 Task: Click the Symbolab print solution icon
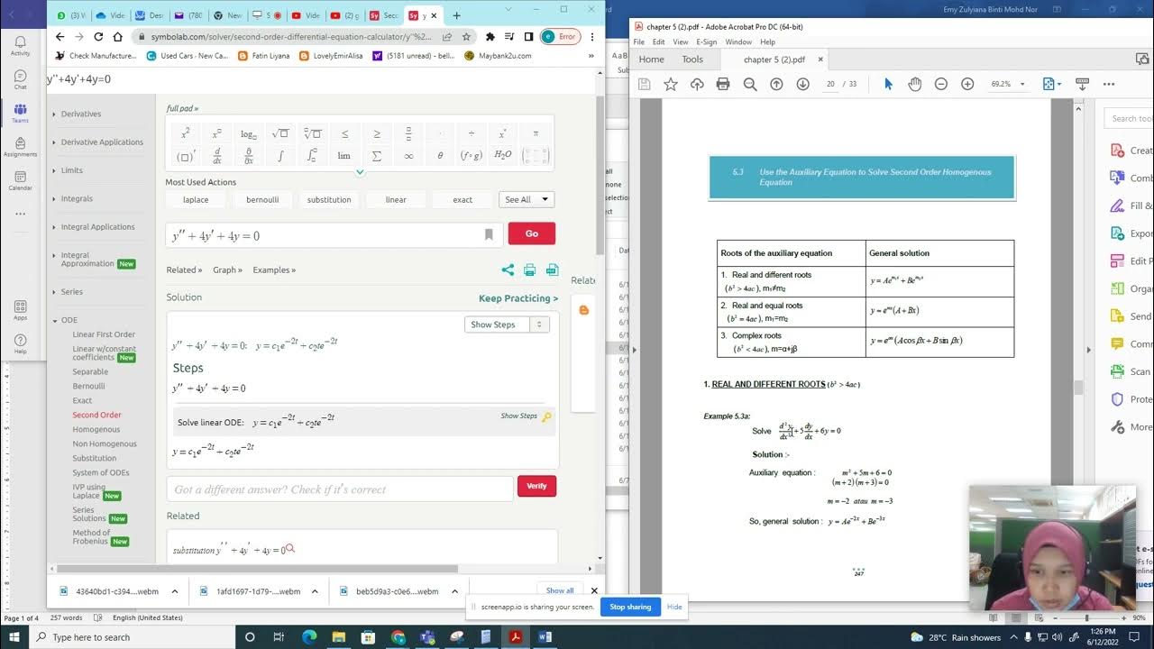click(x=530, y=270)
